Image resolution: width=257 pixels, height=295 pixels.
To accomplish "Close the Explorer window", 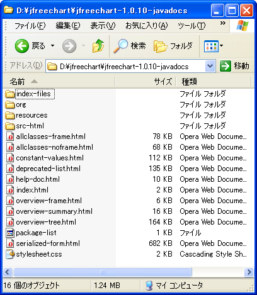I will click(x=246, y=10).
